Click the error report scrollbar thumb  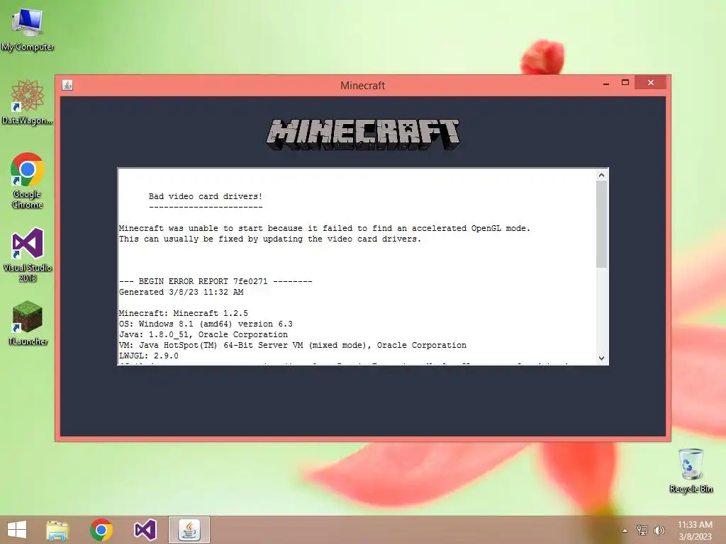pos(601,224)
